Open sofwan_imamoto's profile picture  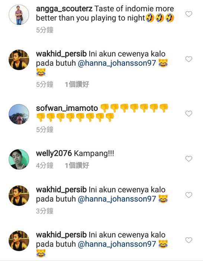click(19, 114)
